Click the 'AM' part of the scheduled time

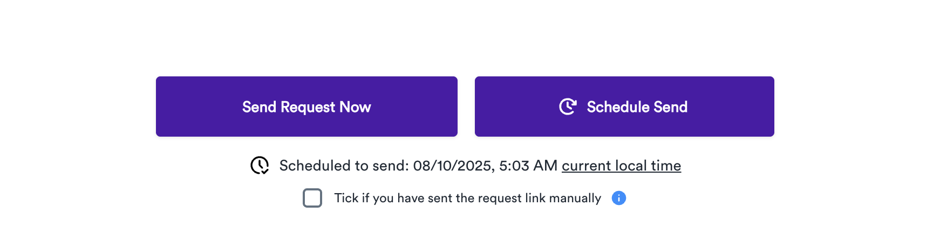pyautogui.click(x=545, y=166)
